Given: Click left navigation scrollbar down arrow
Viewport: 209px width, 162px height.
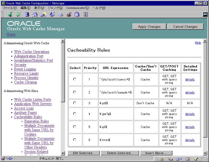Looking at the screenshot, I should click(63, 153).
